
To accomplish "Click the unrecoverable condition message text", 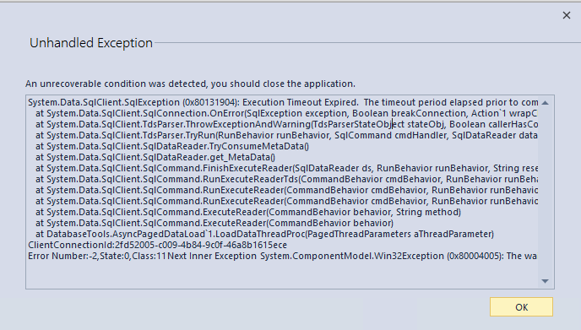I will (x=190, y=84).
